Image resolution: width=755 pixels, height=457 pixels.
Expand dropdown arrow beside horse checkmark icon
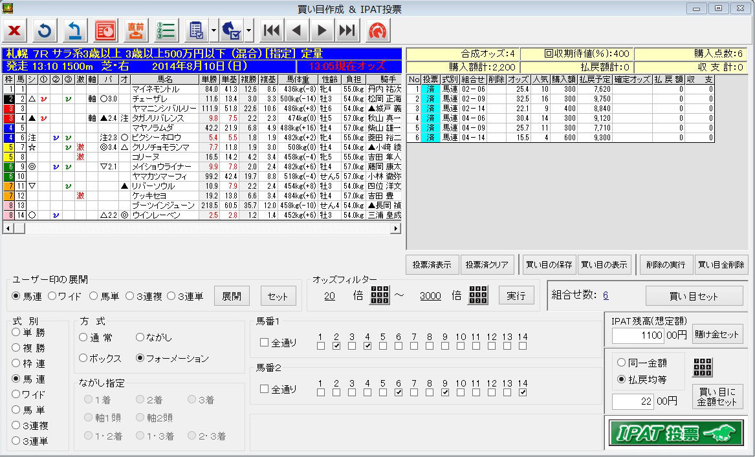coord(249,31)
